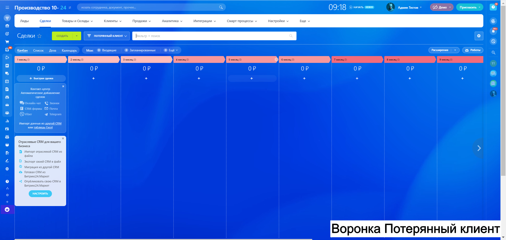Click the СОЗДАТЬ button
Screen dimensions: 506x240
coord(62,36)
